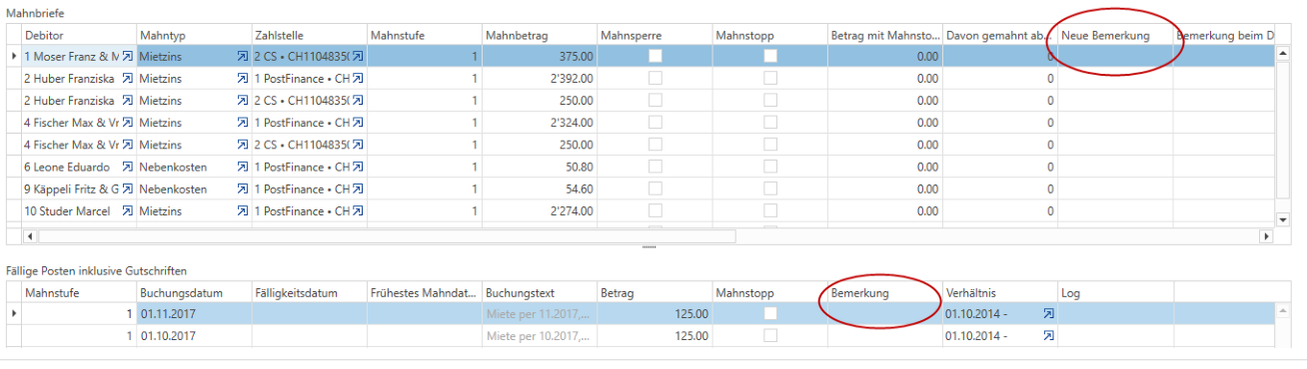Click the Mahnsperre column header
This screenshot has height=369, width=1307.
(654, 36)
